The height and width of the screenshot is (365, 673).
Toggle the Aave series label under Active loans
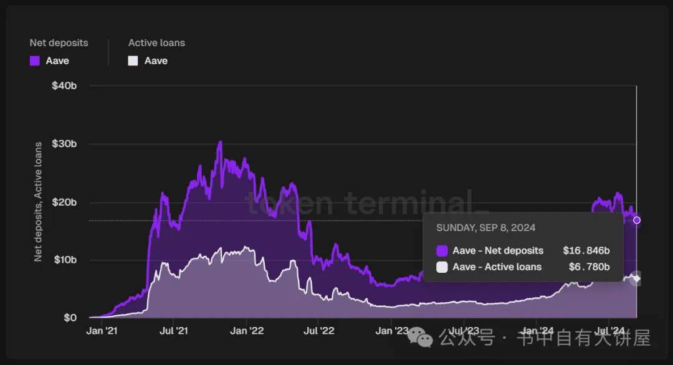click(x=156, y=61)
